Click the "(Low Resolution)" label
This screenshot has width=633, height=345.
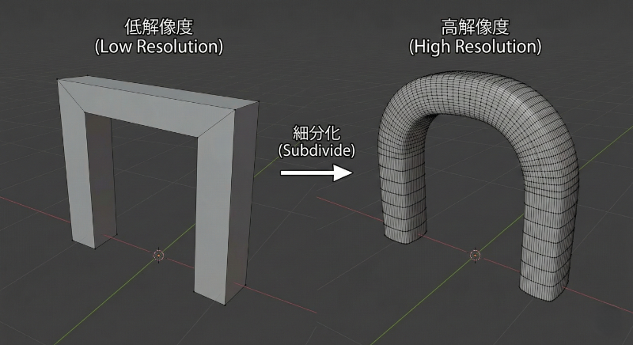[158, 47]
